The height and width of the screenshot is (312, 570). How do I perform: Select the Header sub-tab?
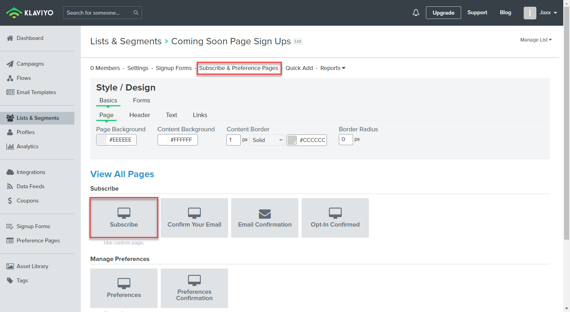pos(140,115)
